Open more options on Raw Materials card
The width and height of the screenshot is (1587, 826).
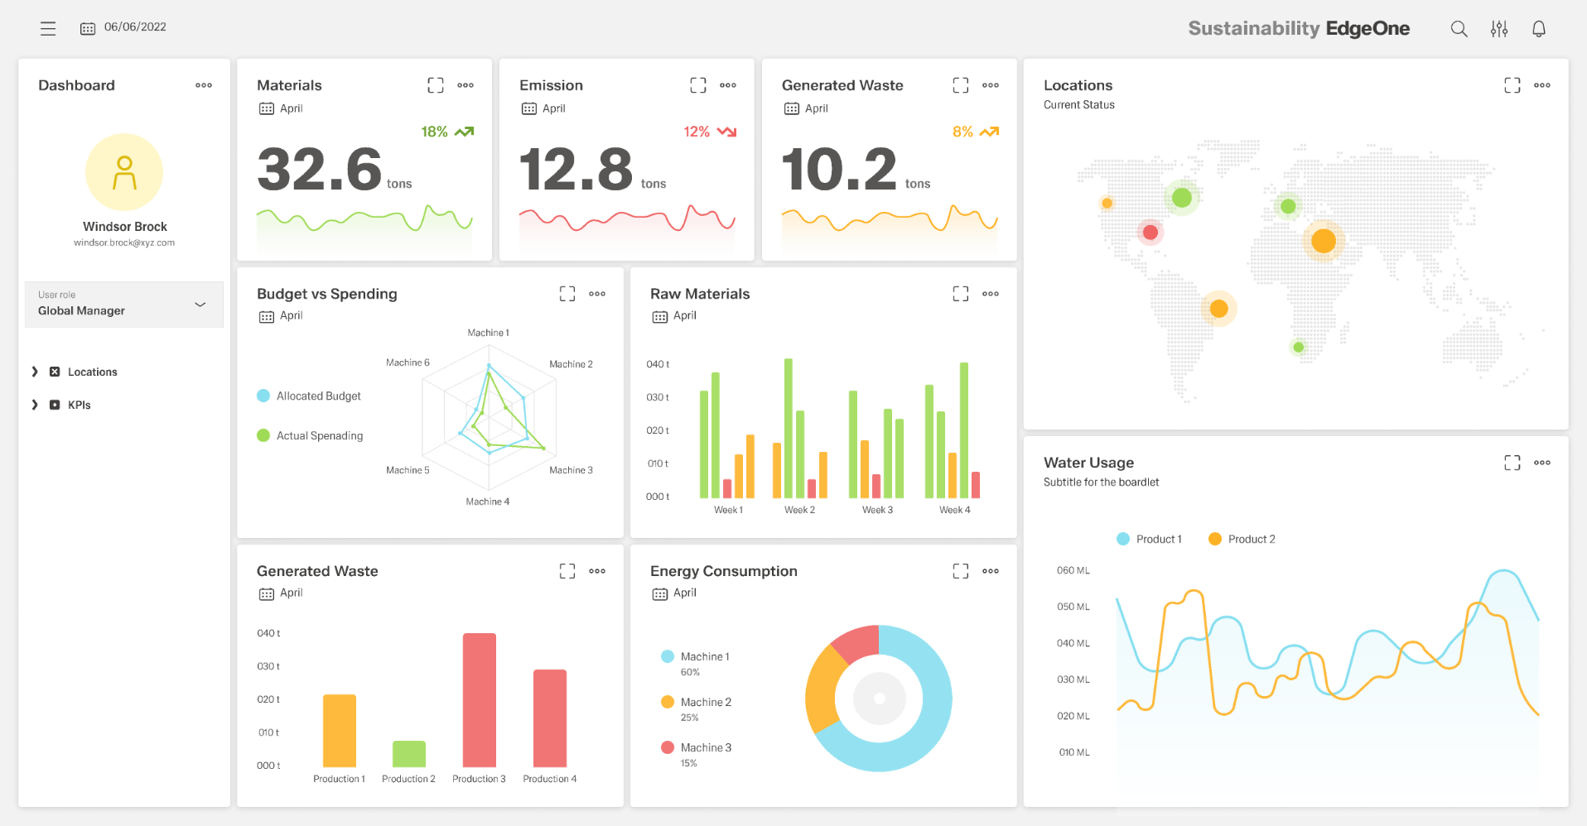[x=990, y=294]
